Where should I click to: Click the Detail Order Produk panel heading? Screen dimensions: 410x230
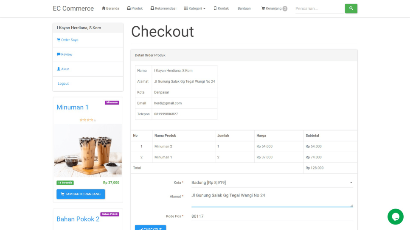click(x=244, y=55)
